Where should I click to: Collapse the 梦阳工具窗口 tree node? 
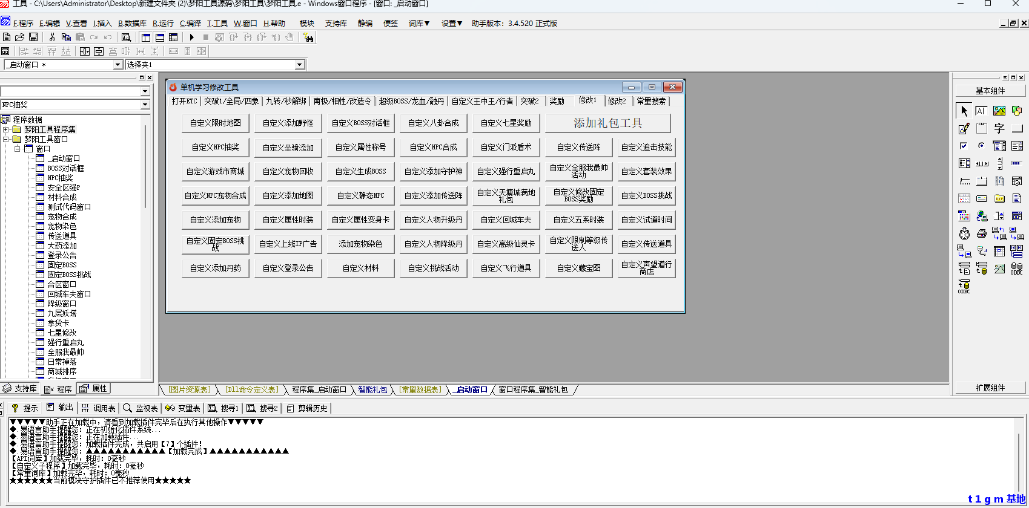pos(5,139)
